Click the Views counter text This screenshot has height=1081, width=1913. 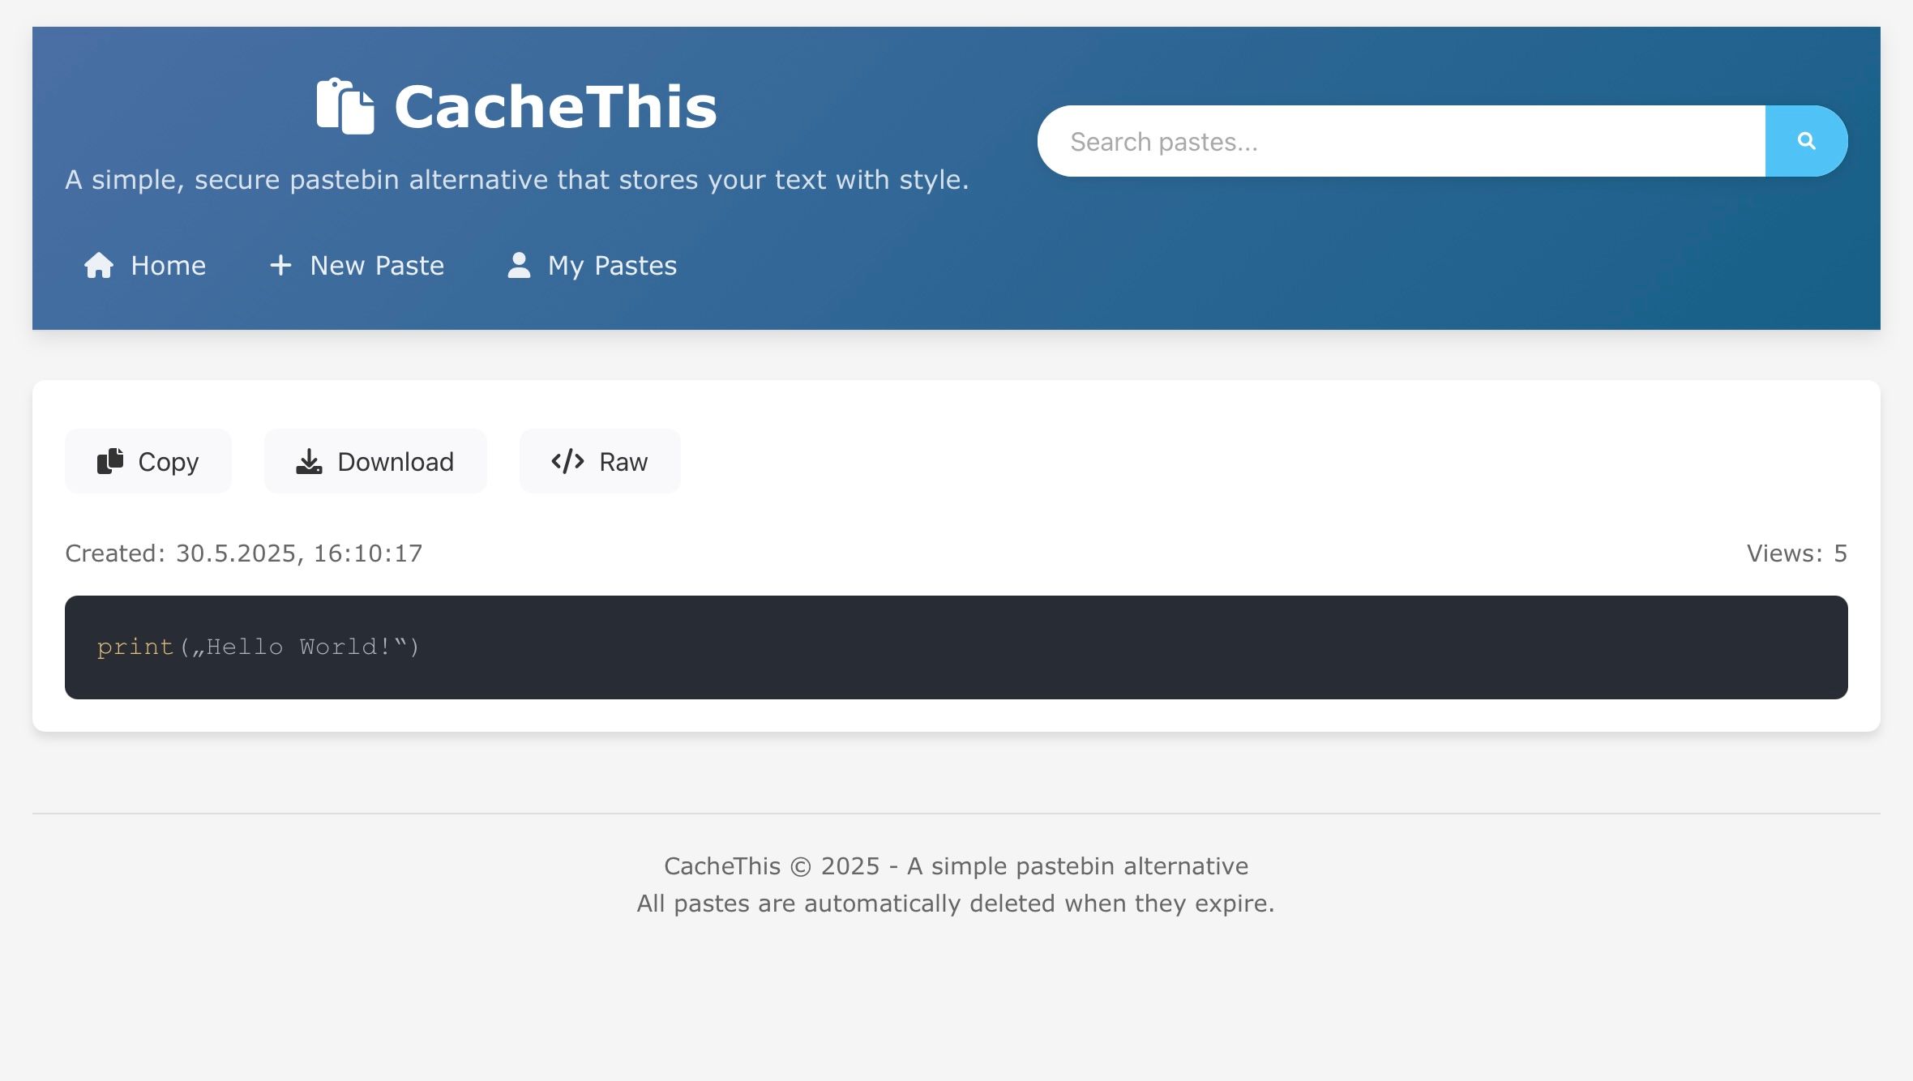pos(1797,553)
